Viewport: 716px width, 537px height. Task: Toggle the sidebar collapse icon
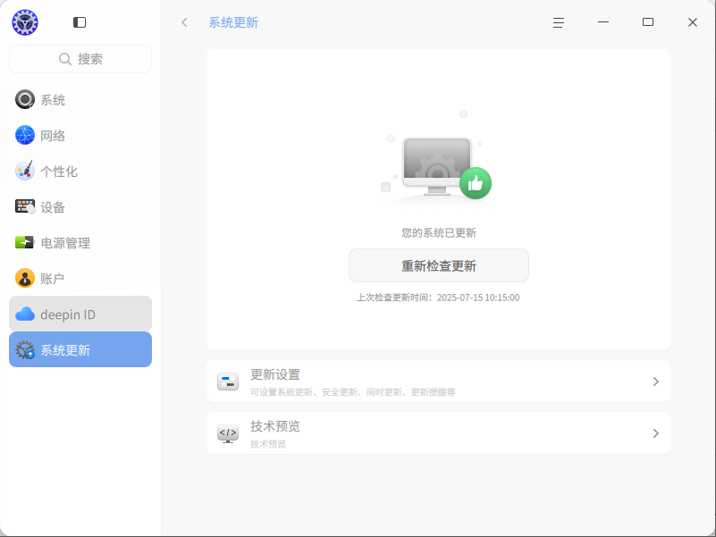[80, 22]
